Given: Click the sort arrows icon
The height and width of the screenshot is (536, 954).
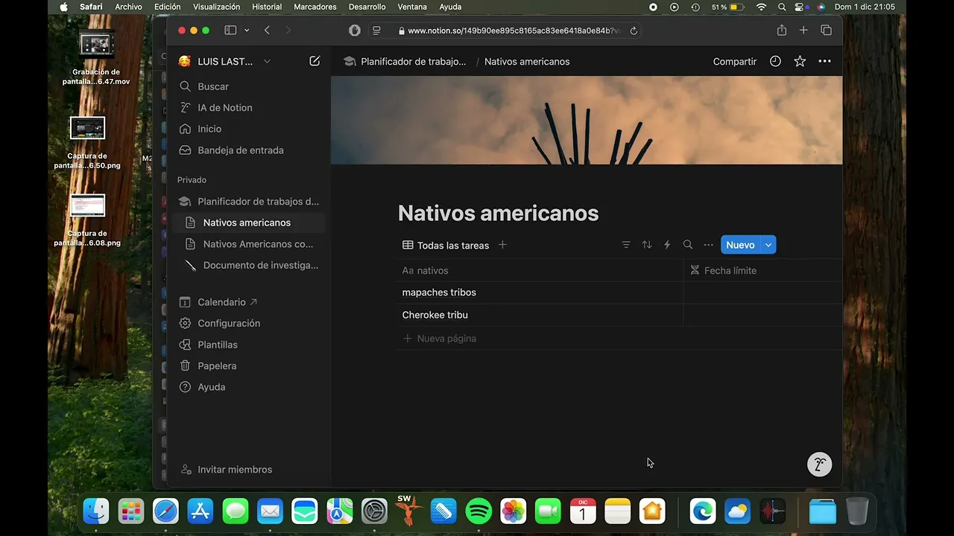Looking at the screenshot, I should coord(647,245).
